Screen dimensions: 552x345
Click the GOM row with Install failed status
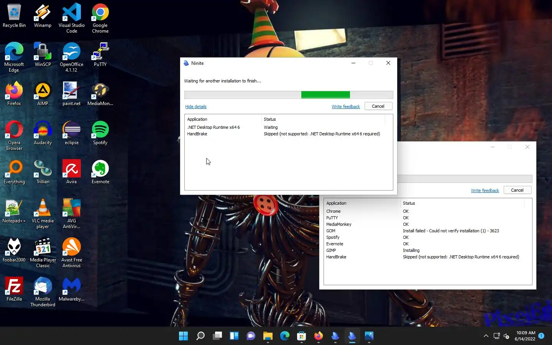(x=427, y=231)
